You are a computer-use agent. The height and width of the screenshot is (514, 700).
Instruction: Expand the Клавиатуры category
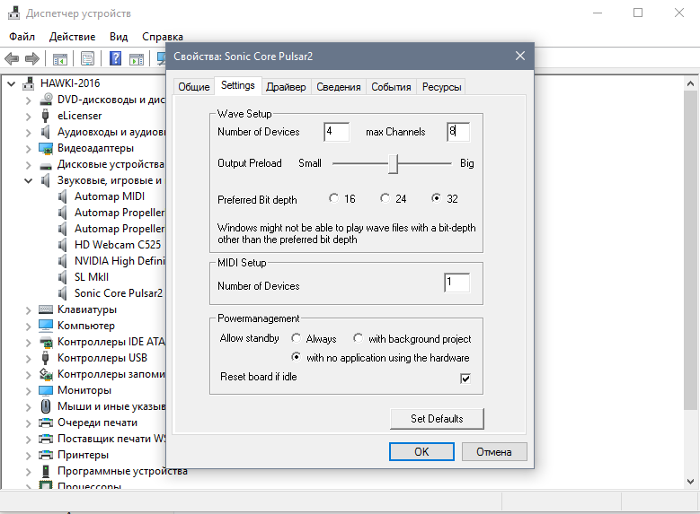pos(29,310)
